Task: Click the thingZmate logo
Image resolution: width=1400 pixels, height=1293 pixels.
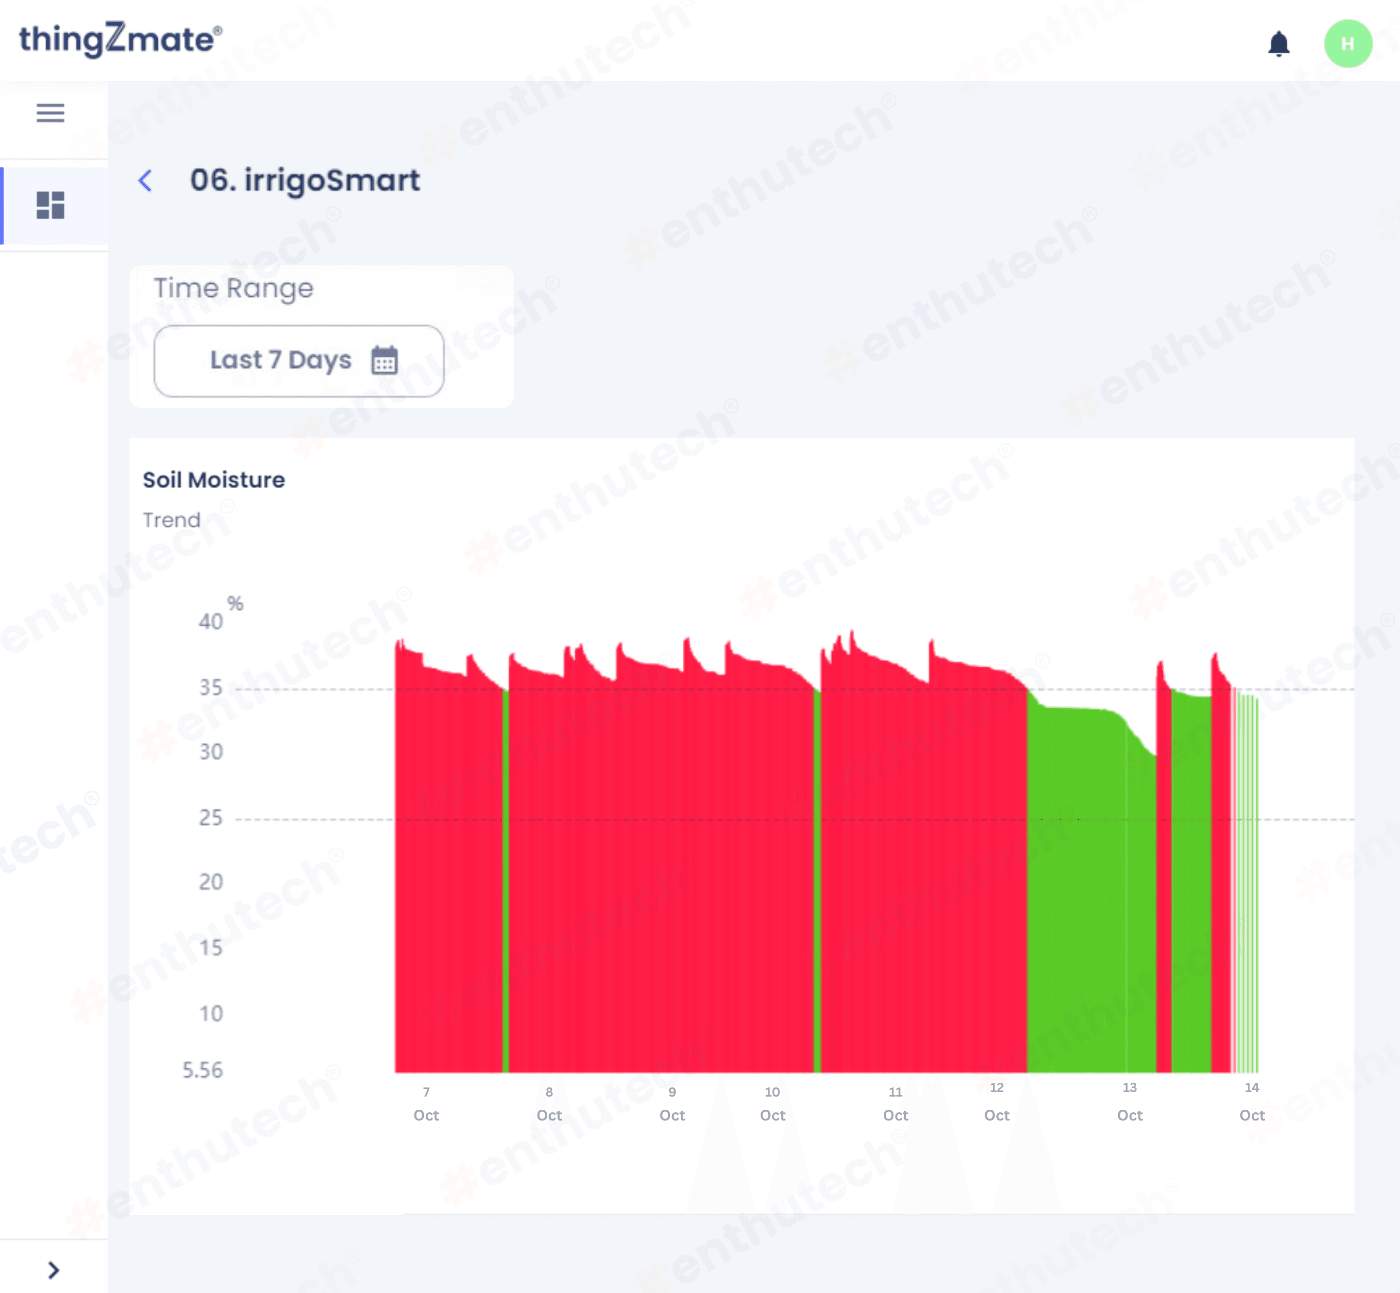Action: pyautogui.click(x=120, y=39)
